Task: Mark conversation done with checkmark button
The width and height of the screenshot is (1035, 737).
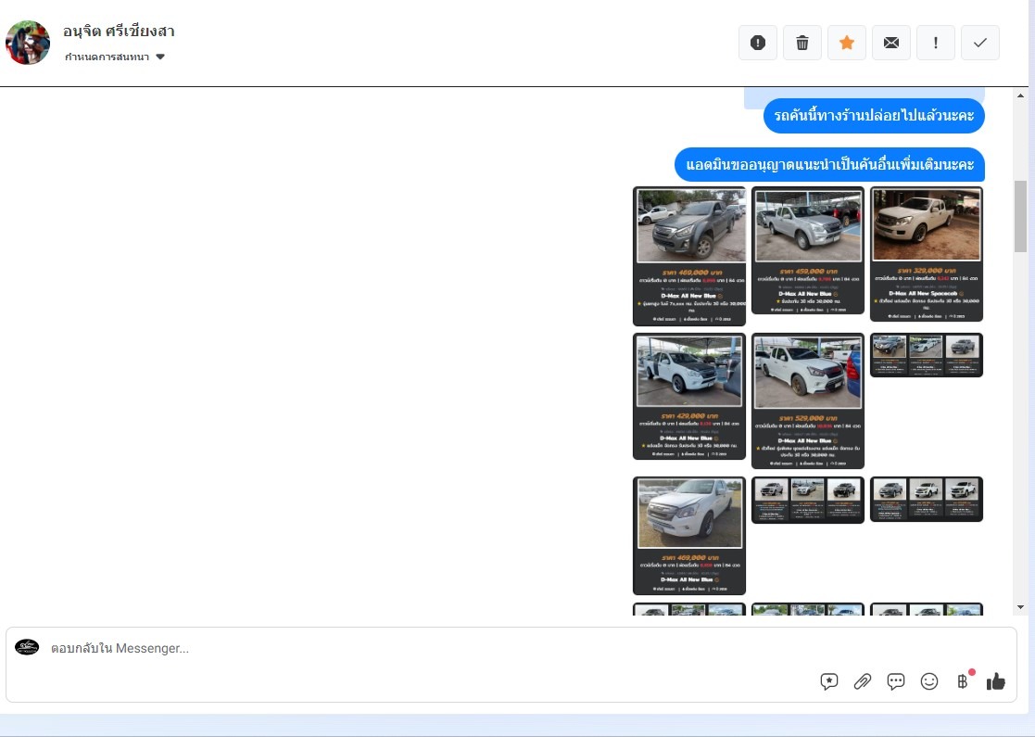Action: click(980, 43)
